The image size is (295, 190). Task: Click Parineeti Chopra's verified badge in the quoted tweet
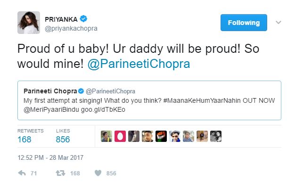(80, 91)
